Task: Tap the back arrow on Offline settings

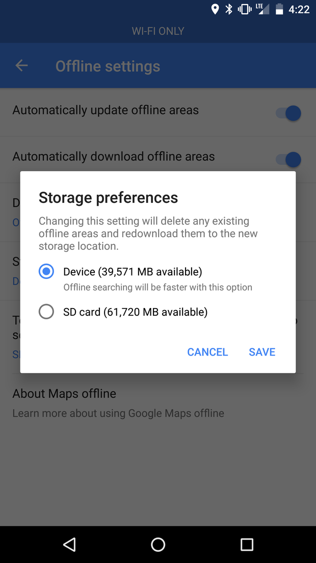Action: coord(20,65)
